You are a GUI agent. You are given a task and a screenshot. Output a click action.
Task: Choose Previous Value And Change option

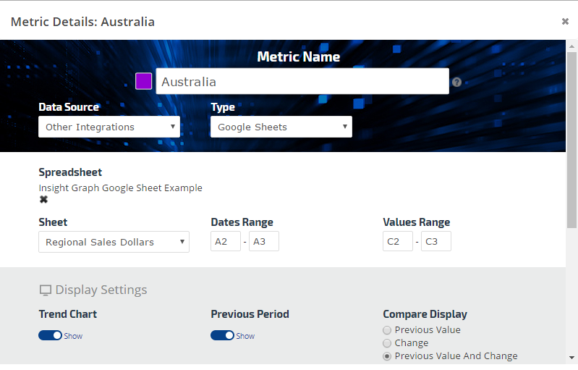pyautogui.click(x=387, y=356)
